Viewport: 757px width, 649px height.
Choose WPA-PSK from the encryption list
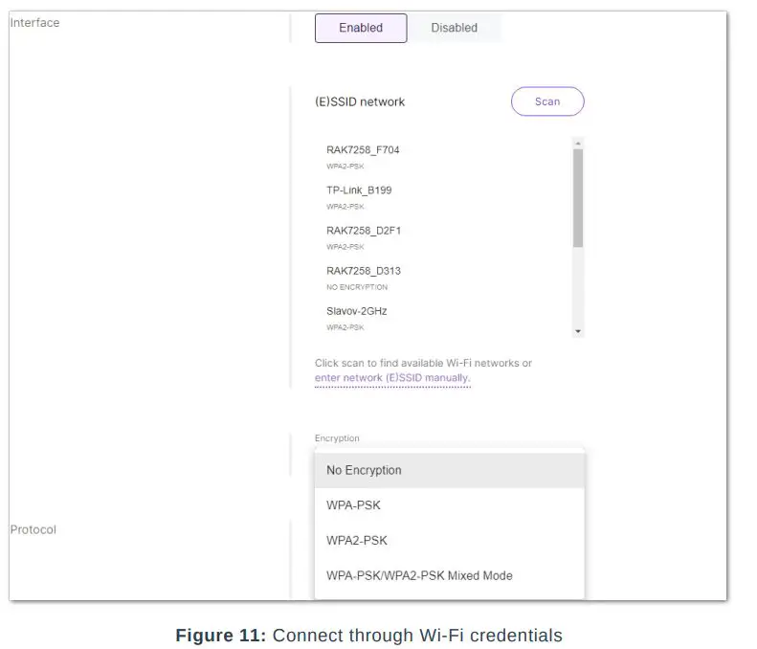(353, 505)
